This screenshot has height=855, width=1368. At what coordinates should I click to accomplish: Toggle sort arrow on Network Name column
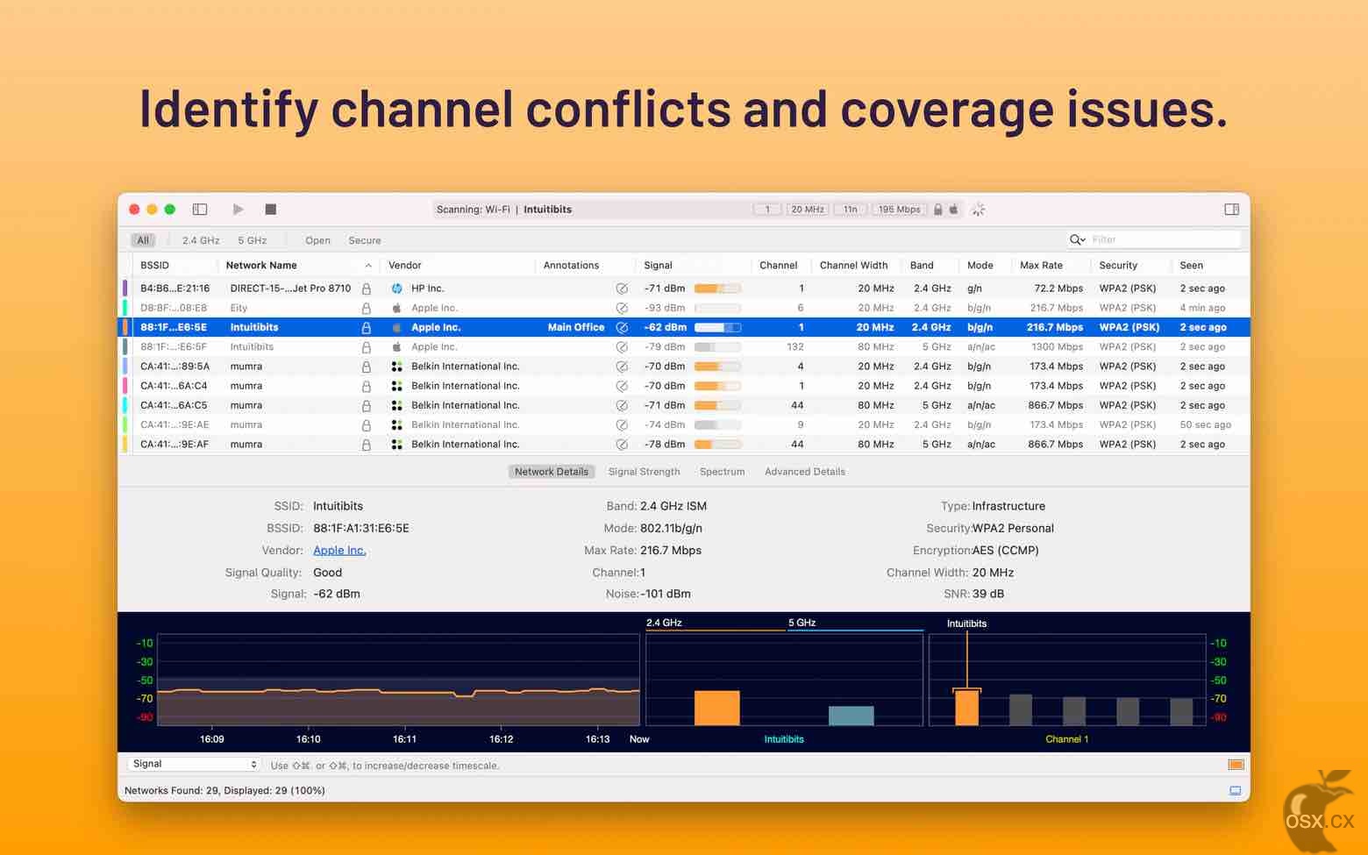(x=368, y=266)
